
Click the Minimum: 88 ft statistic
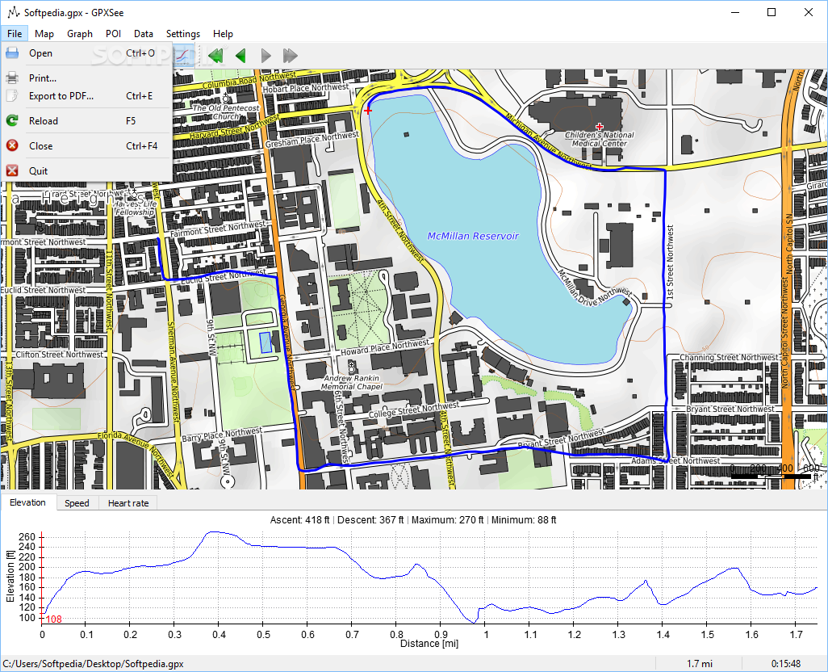tap(524, 520)
